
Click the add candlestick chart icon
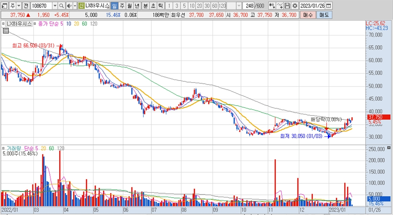click(x=272, y=6)
